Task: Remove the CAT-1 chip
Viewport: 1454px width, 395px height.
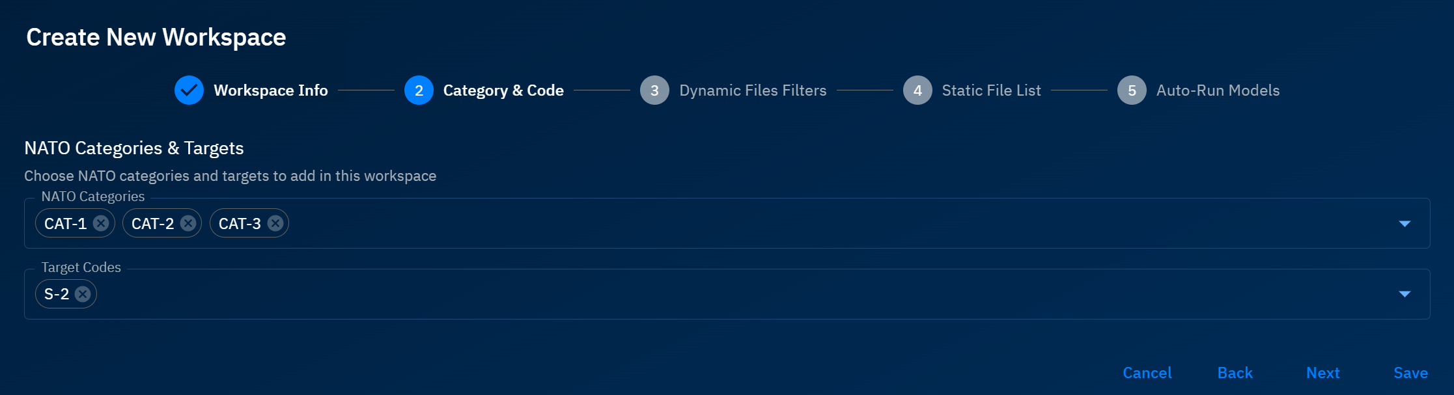Action: click(101, 223)
